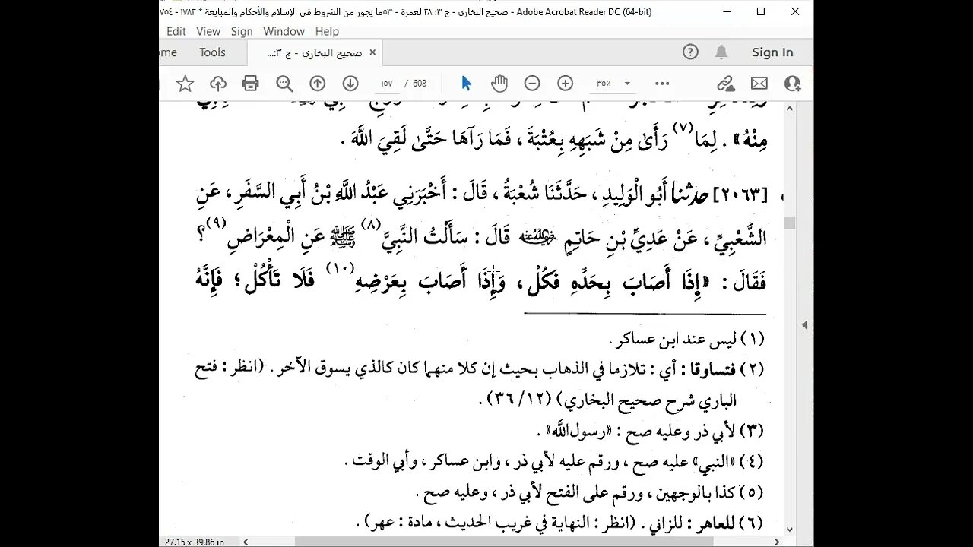Open the Window menu
Image resolution: width=973 pixels, height=547 pixels.
click(x=284, y=31)
